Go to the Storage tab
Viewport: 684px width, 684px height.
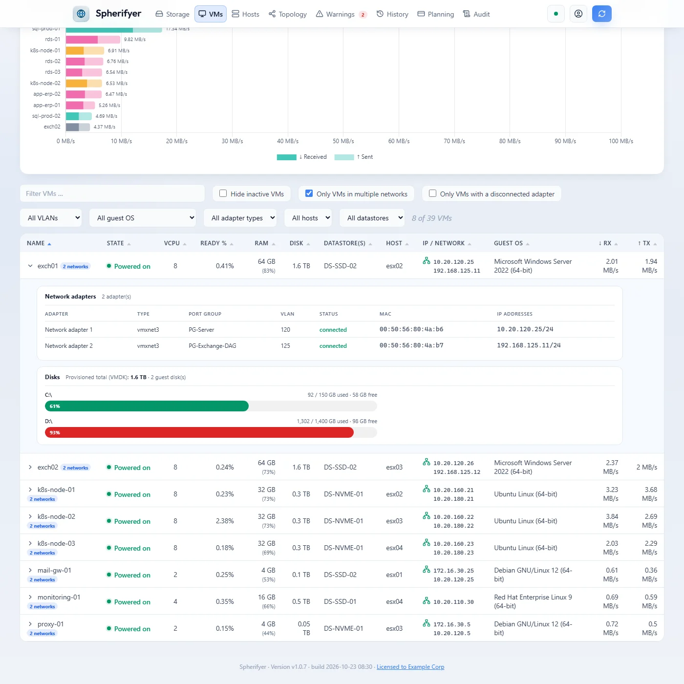pyautogui.click(x=172, y=14)
